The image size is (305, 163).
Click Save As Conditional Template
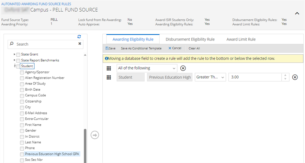click(141, 48)
